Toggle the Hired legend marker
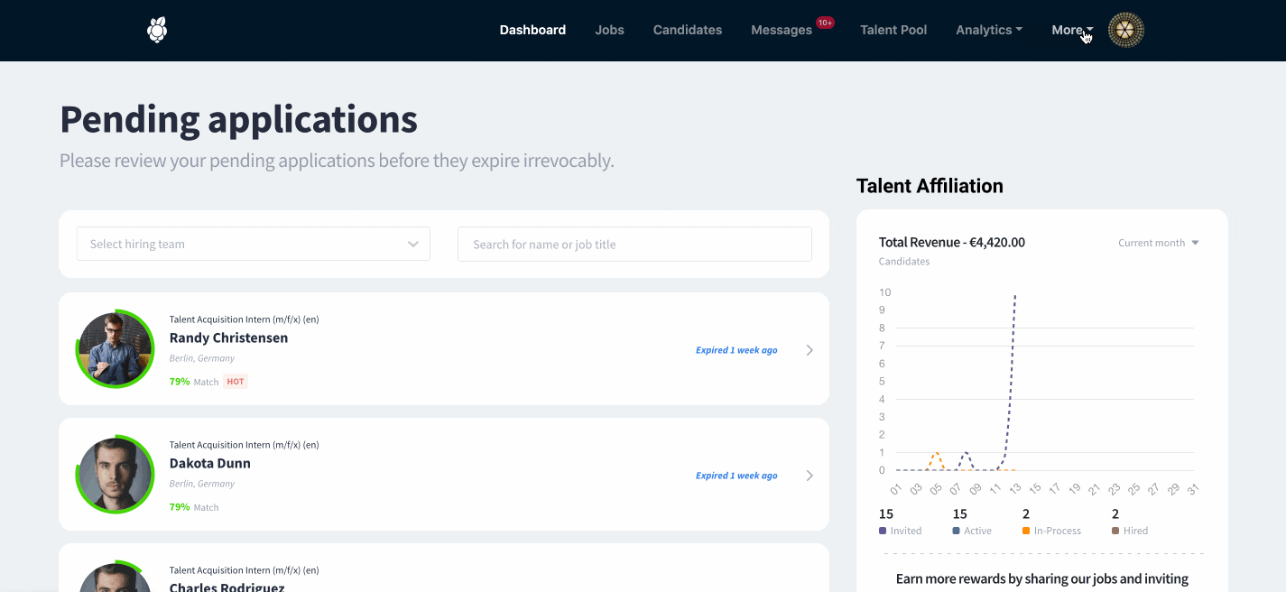The height and width of the screenshot is (592, 1286). pyautogui.click(x=1115, y=531)
